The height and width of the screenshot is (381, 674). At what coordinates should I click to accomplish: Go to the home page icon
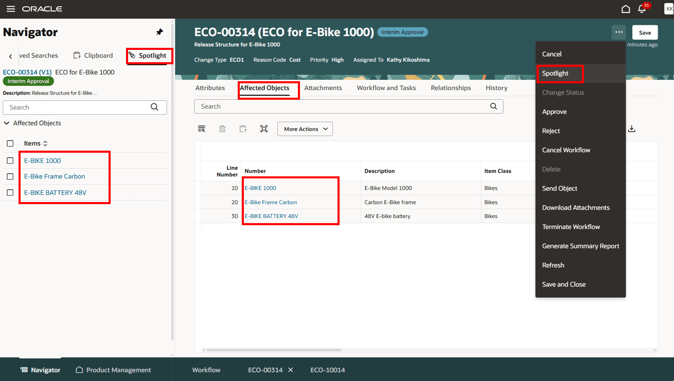click(x=626, y=9)
